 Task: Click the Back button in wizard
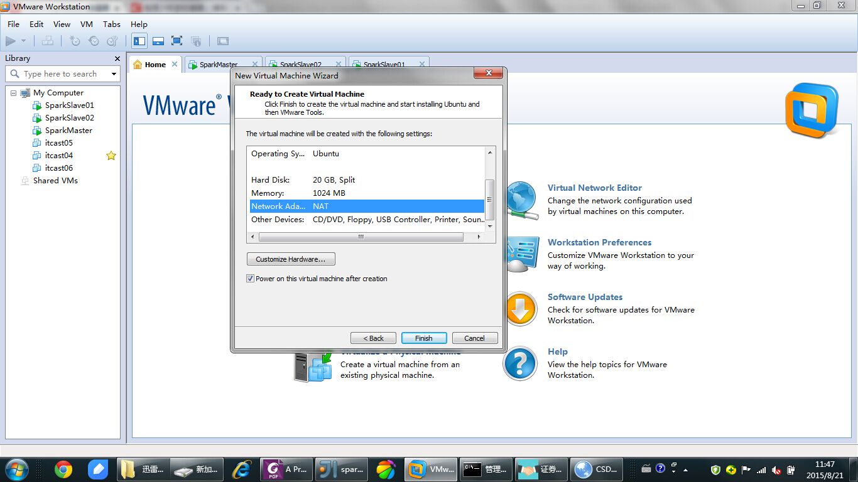(x=373, y=338)
